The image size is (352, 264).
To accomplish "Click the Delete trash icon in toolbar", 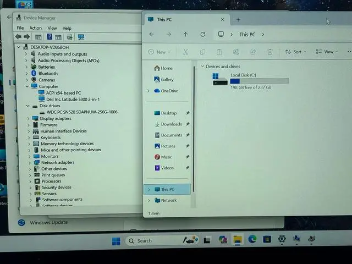I will (270, 52).
